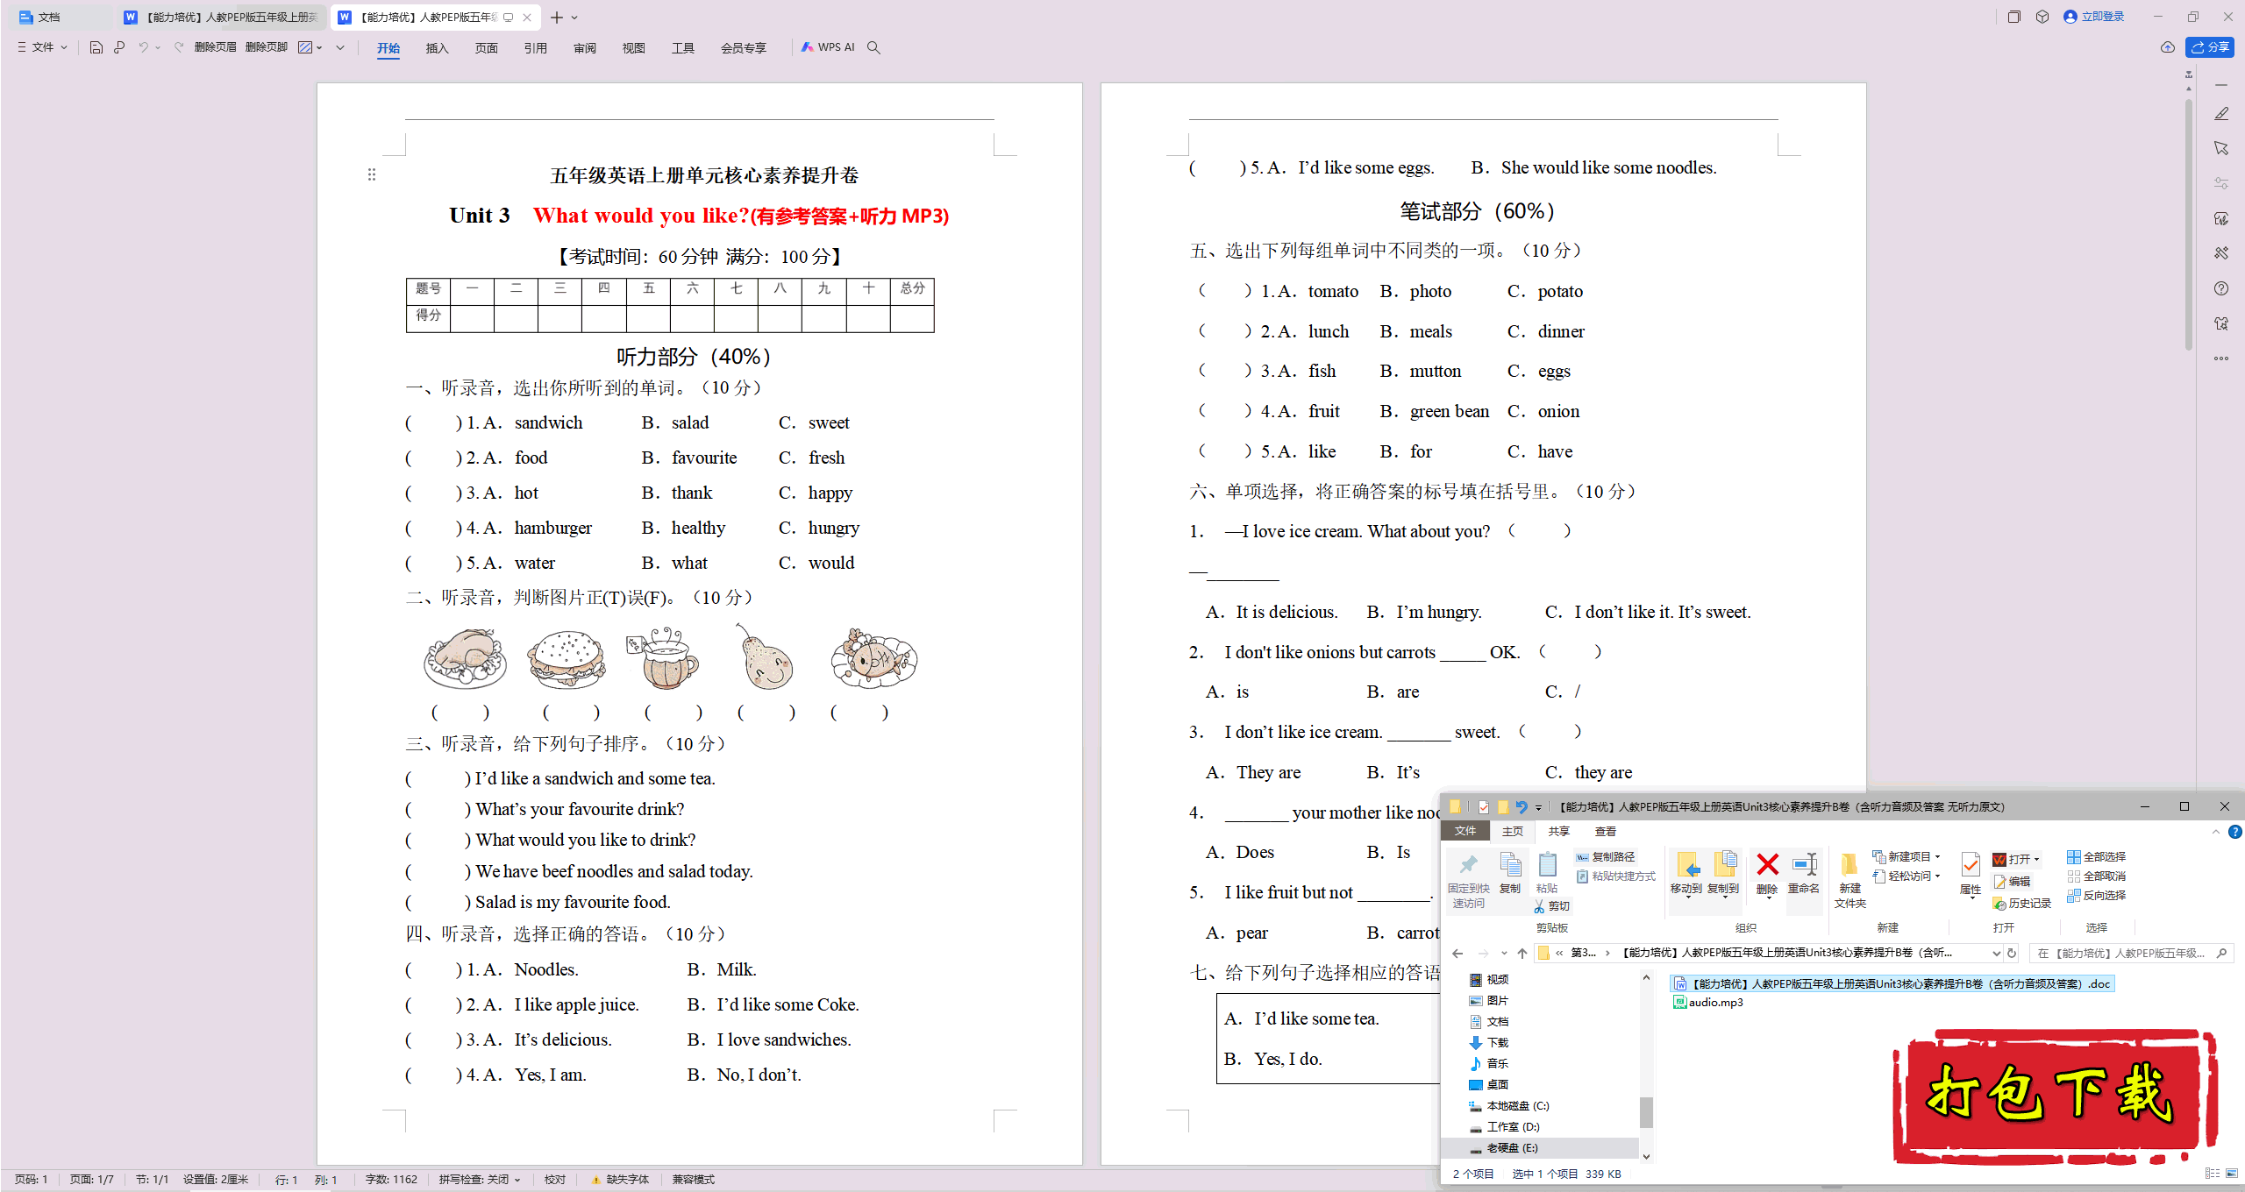Switch to the 查看 tab in Explorer
This screenshot has width=2245, height=1192.
(1605, 831)
